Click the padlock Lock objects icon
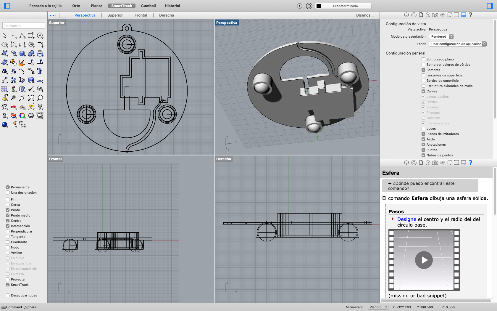497x311 pixels. coord(4,116)
